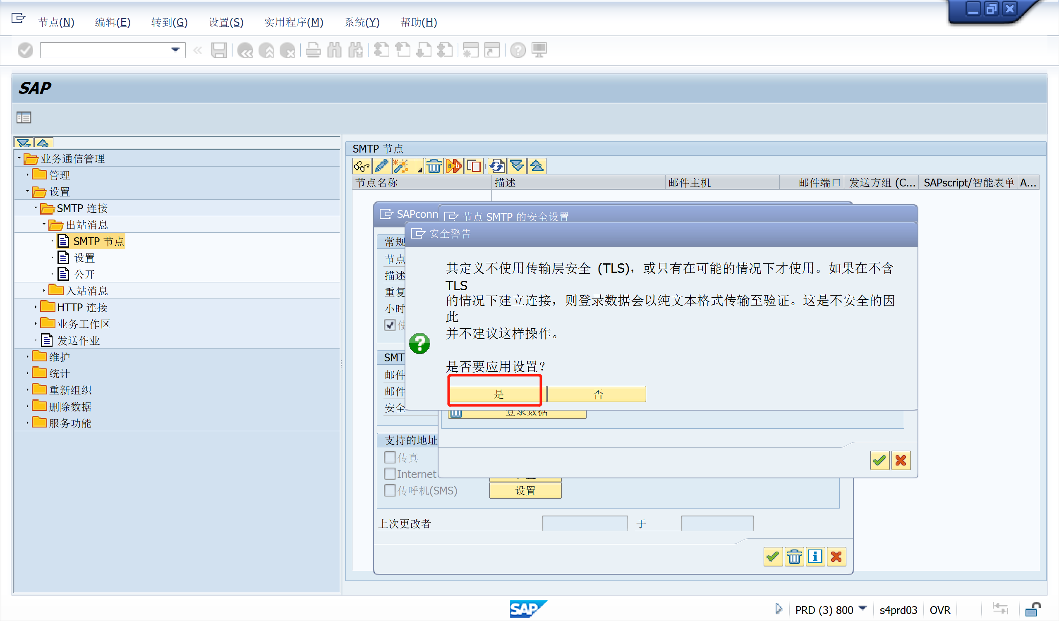Click the Change pencil icon in SMTP nodes toolbar
This screenshot has width=1059, height=621.
(x=381, y=166)
